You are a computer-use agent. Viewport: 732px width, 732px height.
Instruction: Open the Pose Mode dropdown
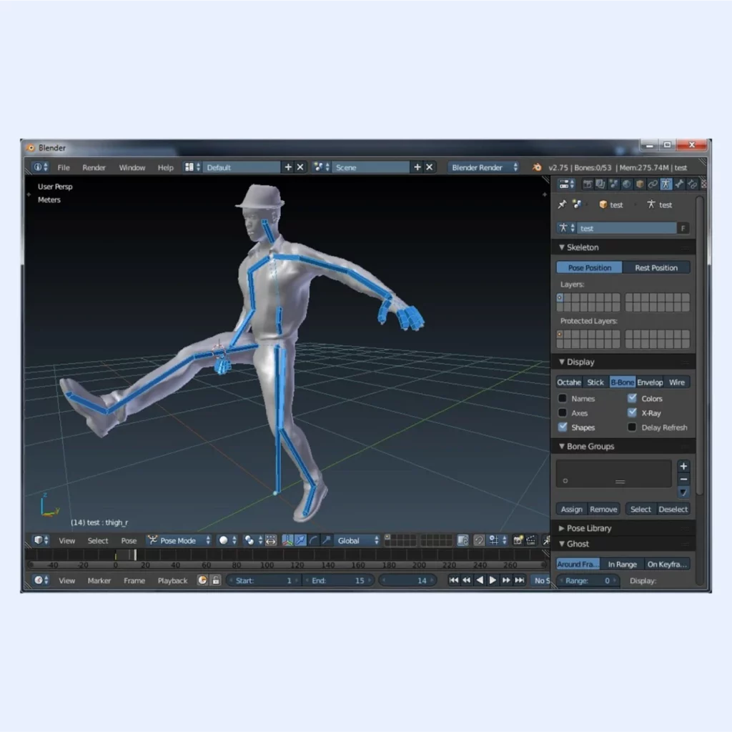[x=179, y=540]
